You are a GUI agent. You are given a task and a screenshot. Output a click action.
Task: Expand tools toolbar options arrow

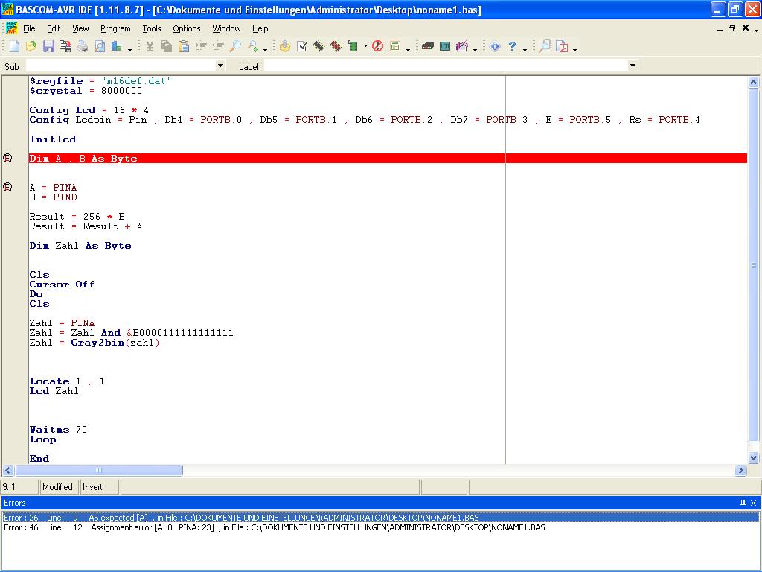click(x=476, y=49)
